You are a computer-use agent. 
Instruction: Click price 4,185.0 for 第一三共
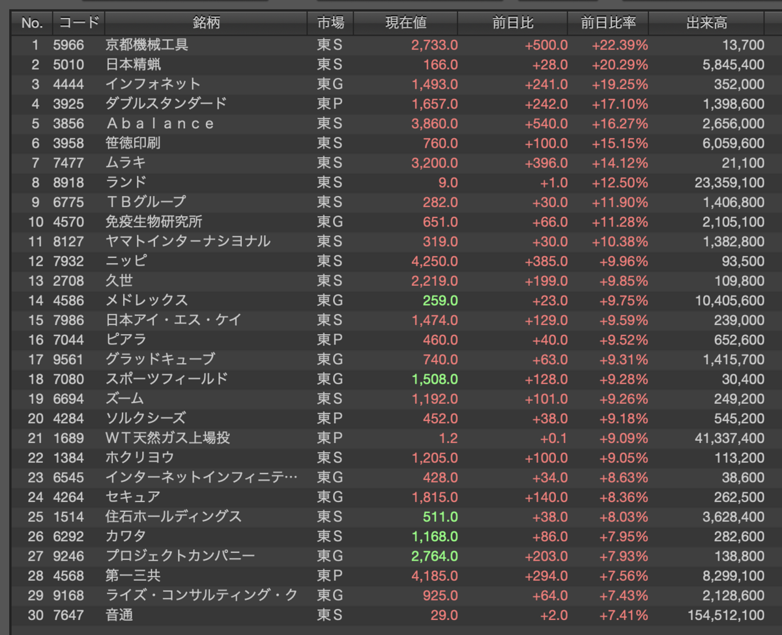[435, 576]
